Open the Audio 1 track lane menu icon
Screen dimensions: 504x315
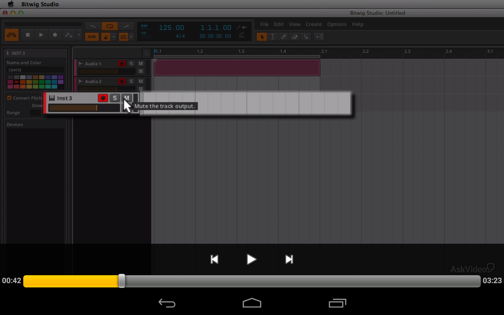coord(141,71)
